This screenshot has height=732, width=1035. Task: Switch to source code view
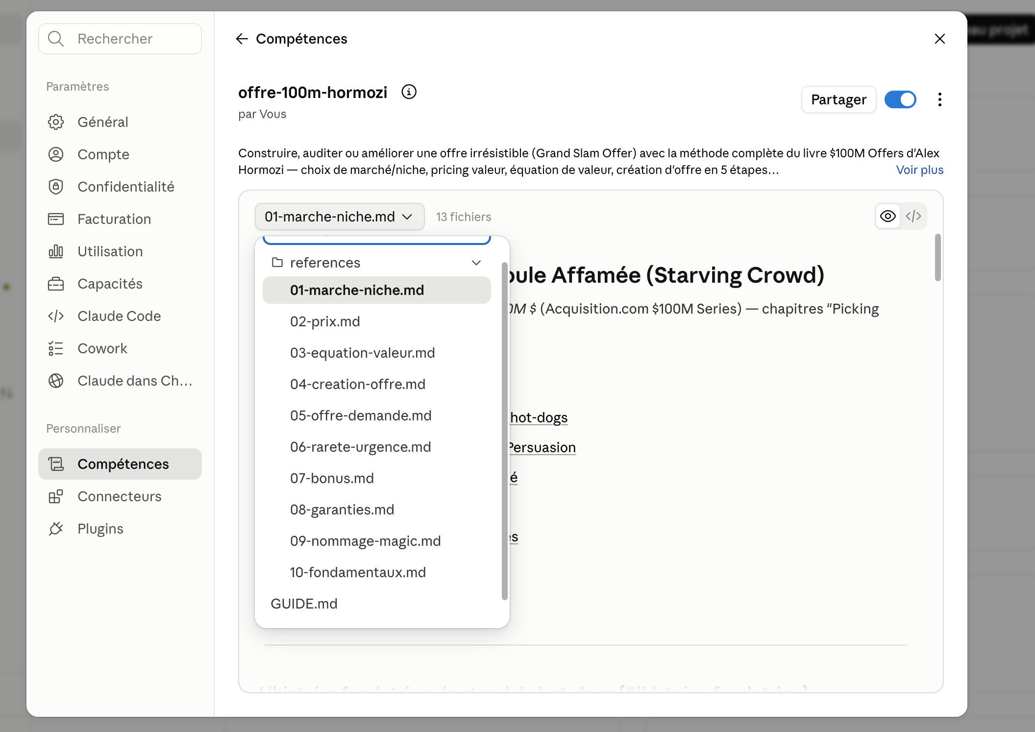[913, 216]
